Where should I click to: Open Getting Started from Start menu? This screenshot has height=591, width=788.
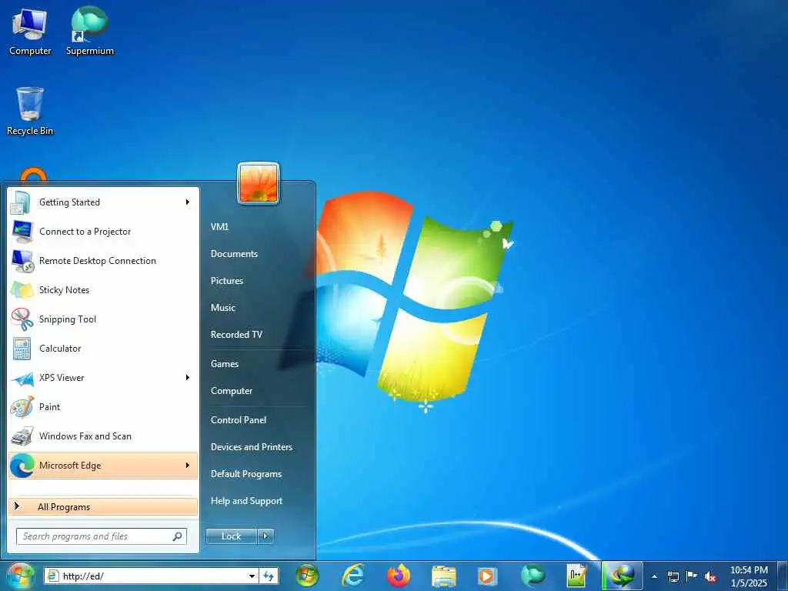[103, 202]
